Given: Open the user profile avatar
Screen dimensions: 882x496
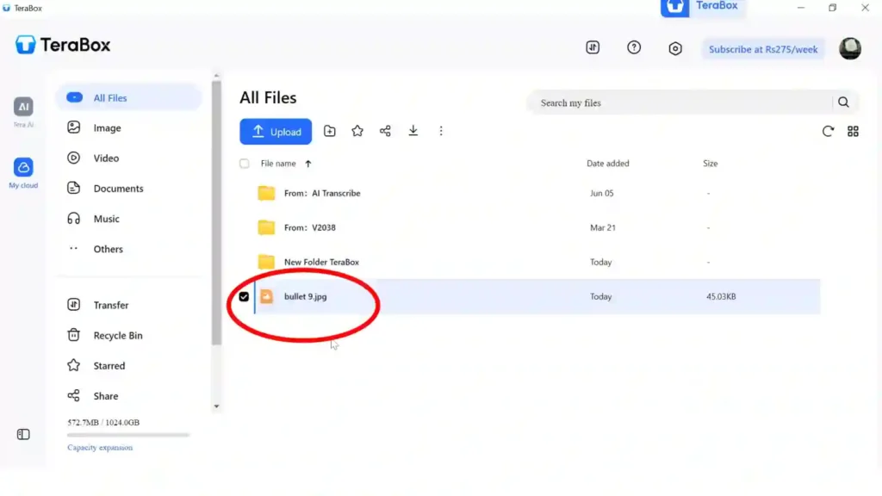Looking at the screenshot, I should pos(850,48).
